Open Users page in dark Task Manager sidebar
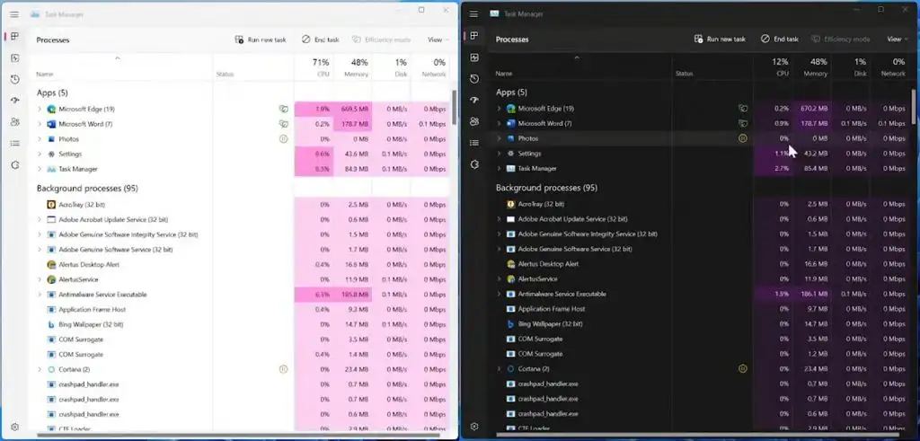Screen dimensions: 920x441 [474, 121]
